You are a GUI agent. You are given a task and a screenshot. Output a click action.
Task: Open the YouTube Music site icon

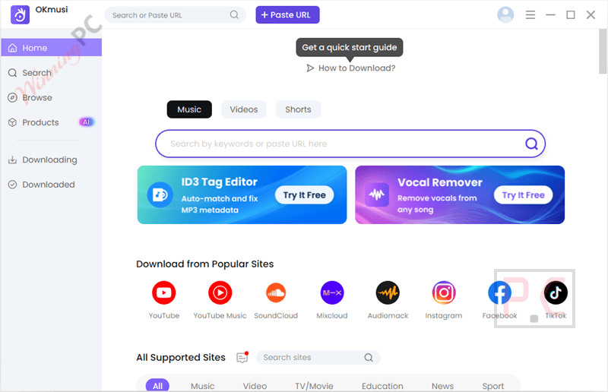pos(220,292)
